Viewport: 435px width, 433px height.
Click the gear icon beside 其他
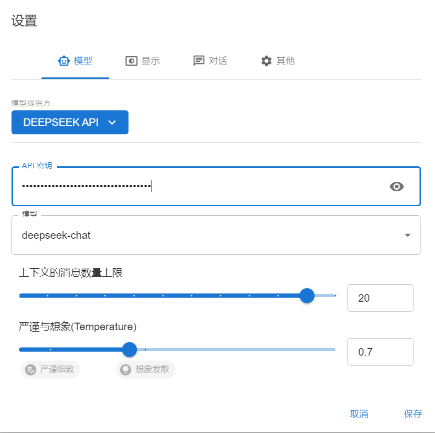coord(266,61)
